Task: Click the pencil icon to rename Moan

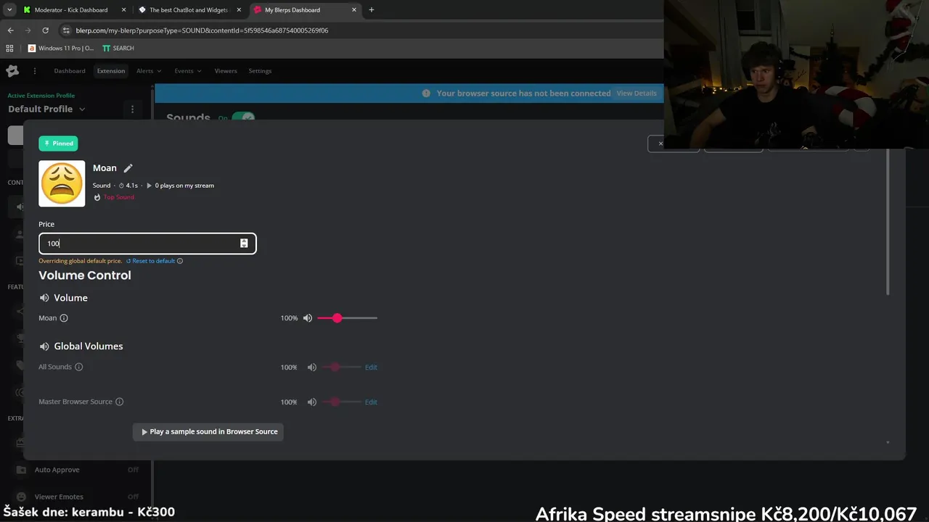Action: coord(128,168)
